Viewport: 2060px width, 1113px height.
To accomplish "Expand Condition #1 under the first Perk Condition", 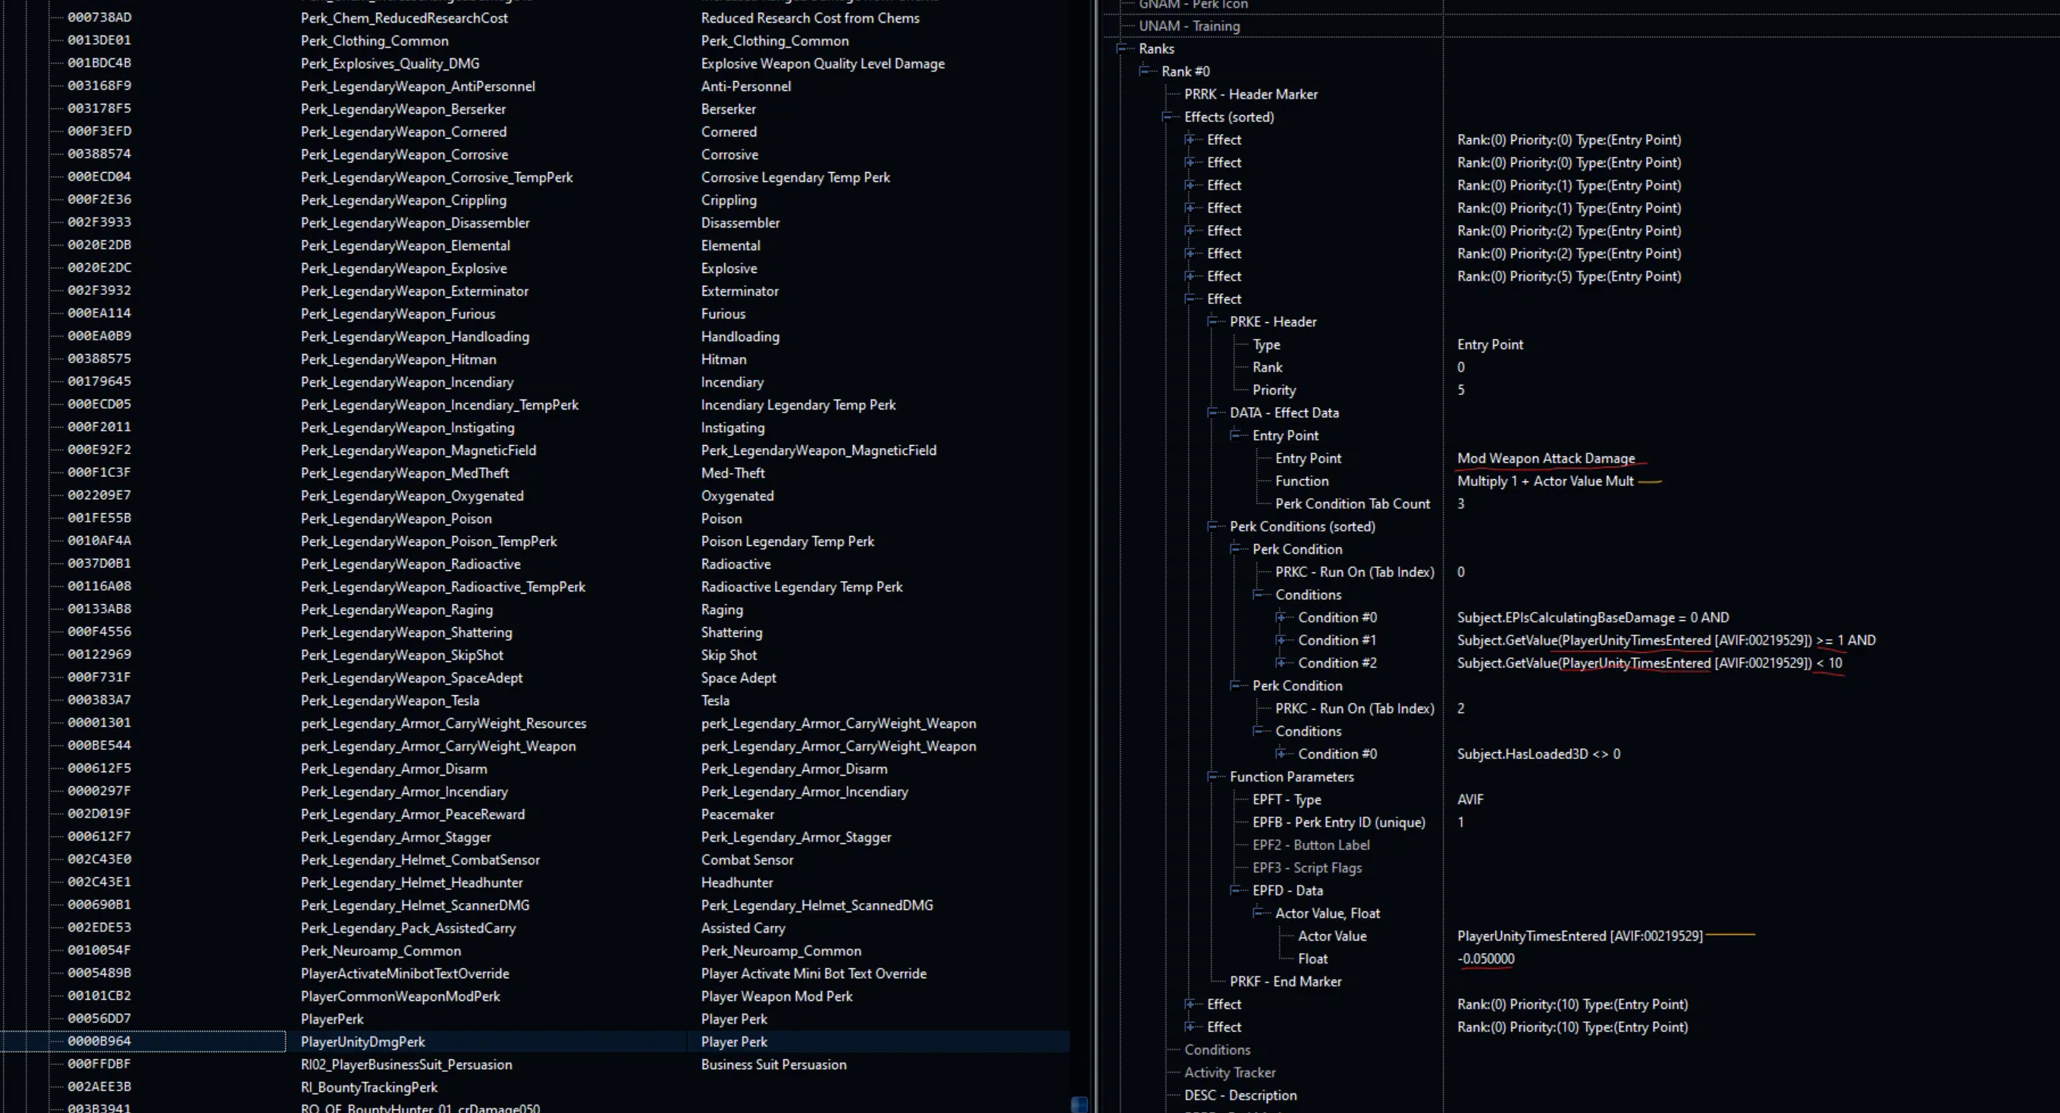I will (x=1281, y=640).
